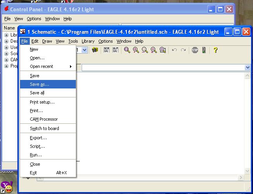This screenshot has height=194, width=253.
Task: Choose Print setup... menu entry
Action: point(48,102)
